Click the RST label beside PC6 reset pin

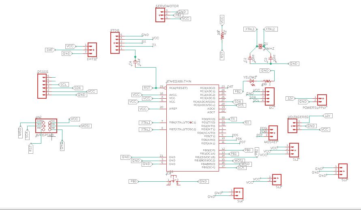pos(147,88)
